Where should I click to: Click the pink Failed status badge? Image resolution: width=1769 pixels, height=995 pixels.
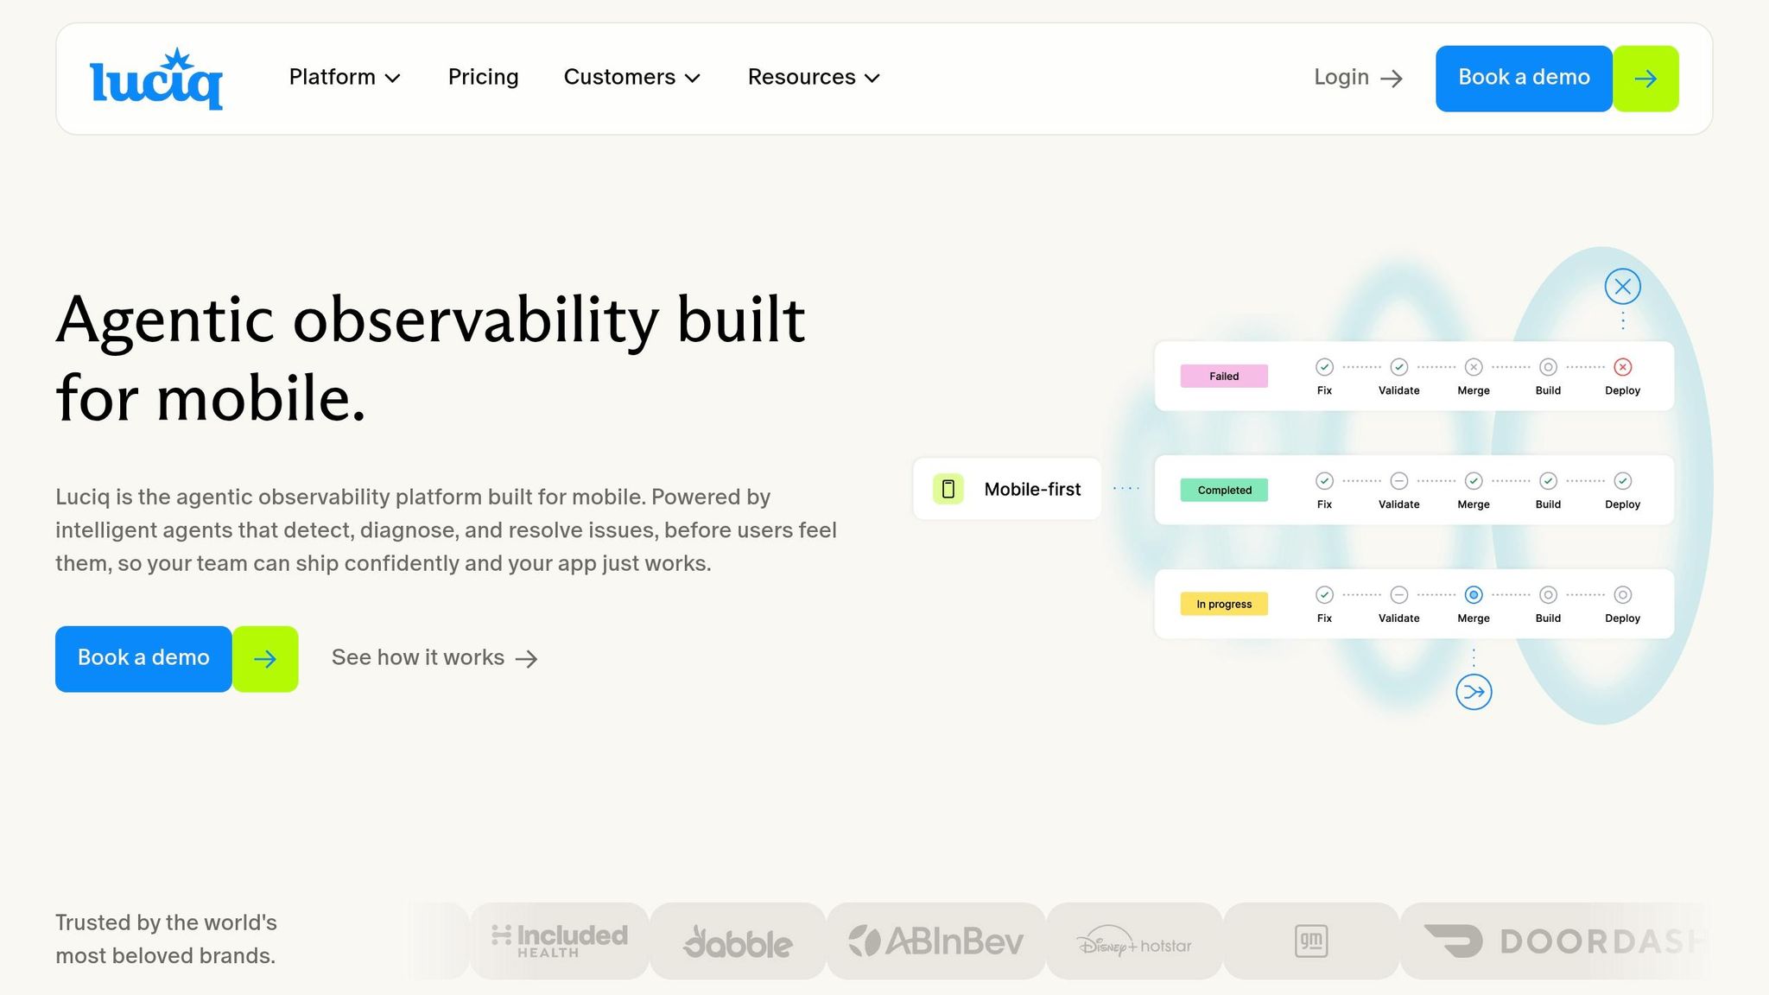pyautogui.click(x=1224, y=376)
